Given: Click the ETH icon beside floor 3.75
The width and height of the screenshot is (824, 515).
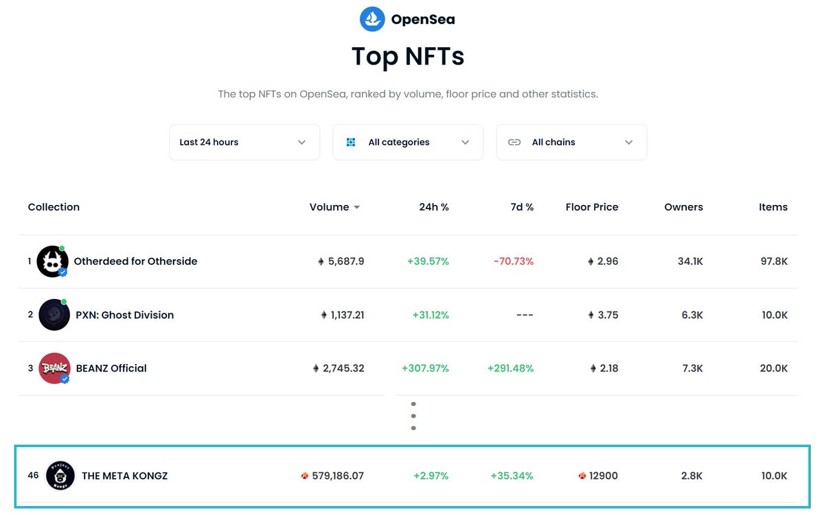Looking at the screenshot, I should (591, 315).
